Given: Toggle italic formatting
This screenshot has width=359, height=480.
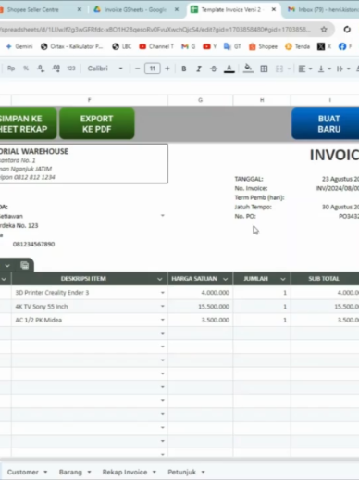Looking at the screenshot, I should (199, 69).
